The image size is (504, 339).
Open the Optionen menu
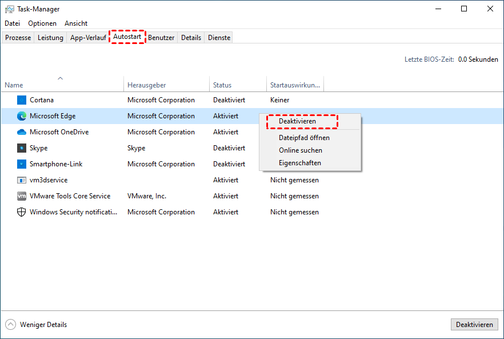pyautogui.click(x=42, y=23)
